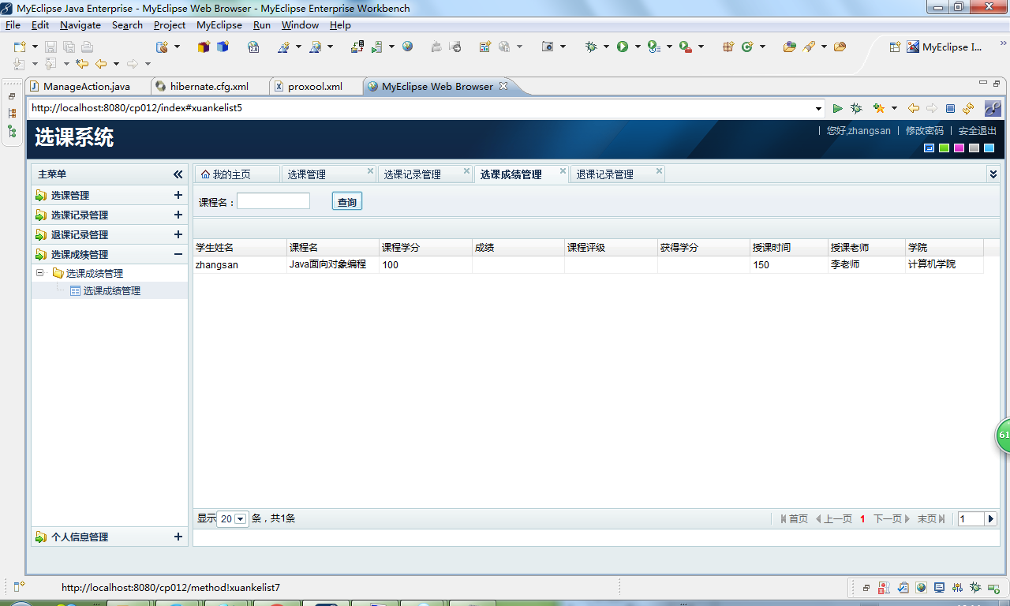The height and width of the screenshot is (606, 1010).
Task: Run the application using the green Run icon
Action: (622, 47)
